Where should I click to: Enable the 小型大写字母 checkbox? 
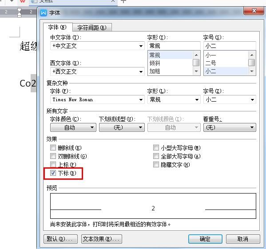tap(156, 148)
